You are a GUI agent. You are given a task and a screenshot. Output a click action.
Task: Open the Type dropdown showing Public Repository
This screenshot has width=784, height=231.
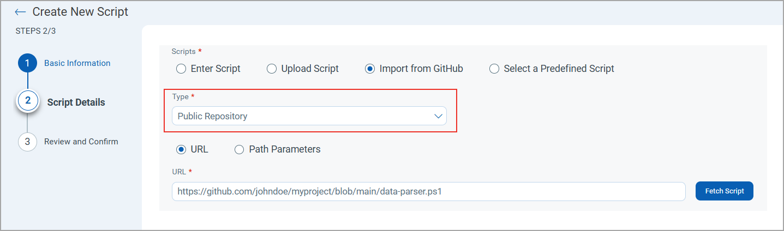coord(309,116)
